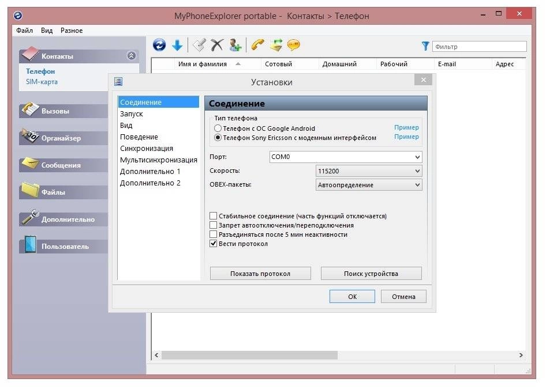
Task: Enable Стабильное соединение checkbox
Action: [x=214, y=216]
